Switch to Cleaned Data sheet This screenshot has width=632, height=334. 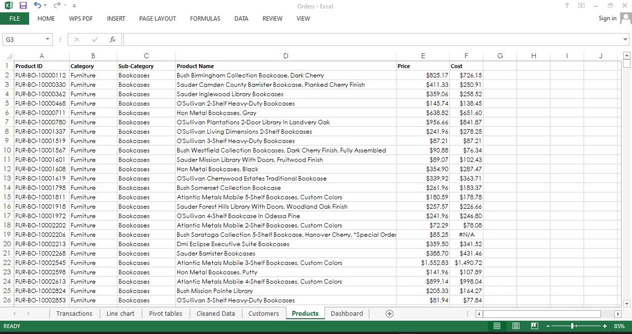215,313
